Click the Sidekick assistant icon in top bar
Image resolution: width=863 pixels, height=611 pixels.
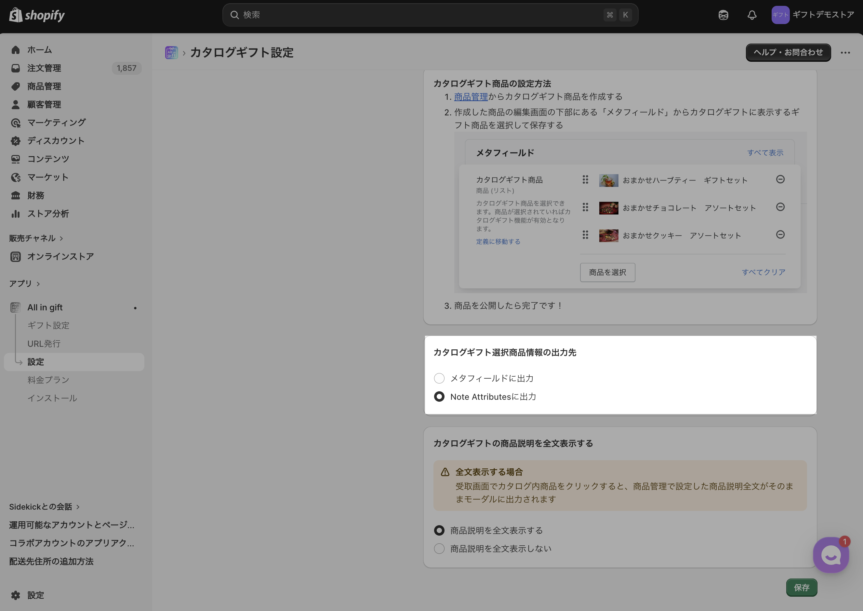pyautogui.click(x=723, y=15)
